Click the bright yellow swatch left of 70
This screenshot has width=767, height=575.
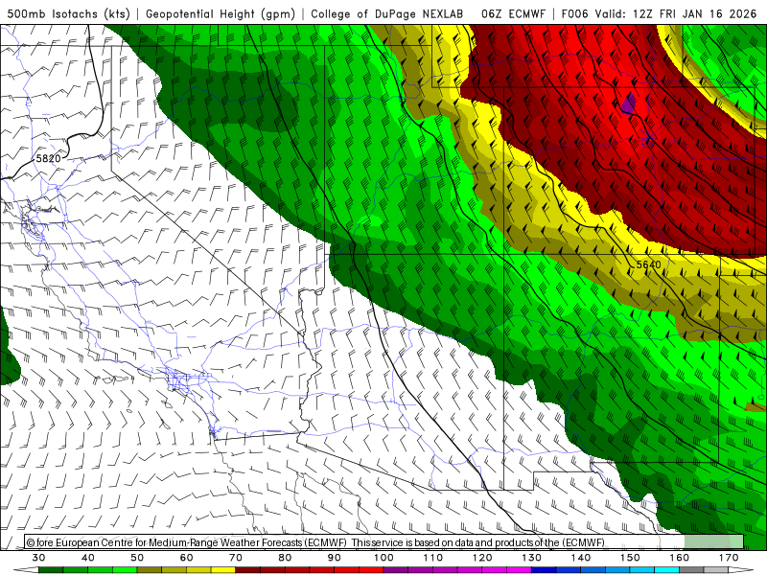click(x=223, y=570)
